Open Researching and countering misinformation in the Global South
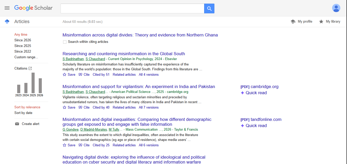This screenshot has height=164, width=347. tap(124, 54)
